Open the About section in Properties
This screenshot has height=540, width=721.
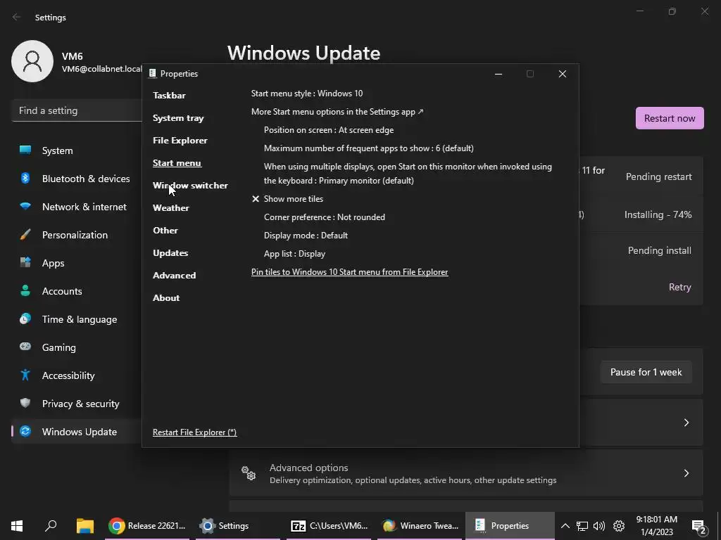point(166,298)
